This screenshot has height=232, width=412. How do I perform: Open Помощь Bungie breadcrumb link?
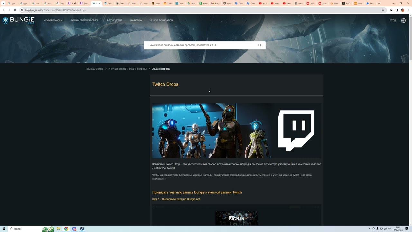pyautogui.click(x=95, y=69)
